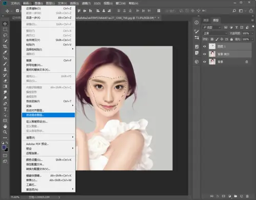Select the locked background layer thumbnail

click(212, 62)
